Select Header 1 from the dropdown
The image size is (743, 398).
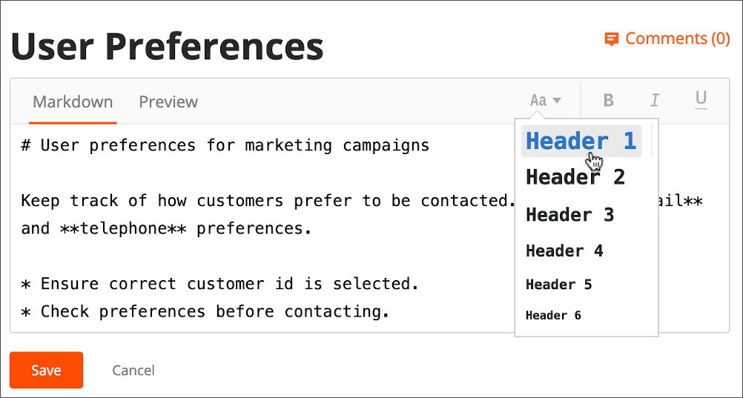pyautogui.click(x=581, y=141)
